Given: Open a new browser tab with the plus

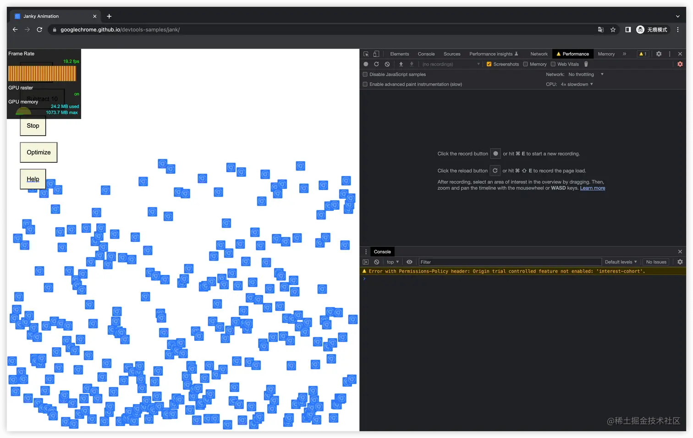Looking at the screenshot, I should pyautogui.click(x=109, y=16).
